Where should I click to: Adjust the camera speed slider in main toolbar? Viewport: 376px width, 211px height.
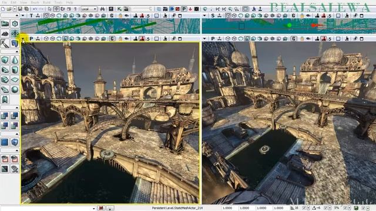click(x=142, y=9)
